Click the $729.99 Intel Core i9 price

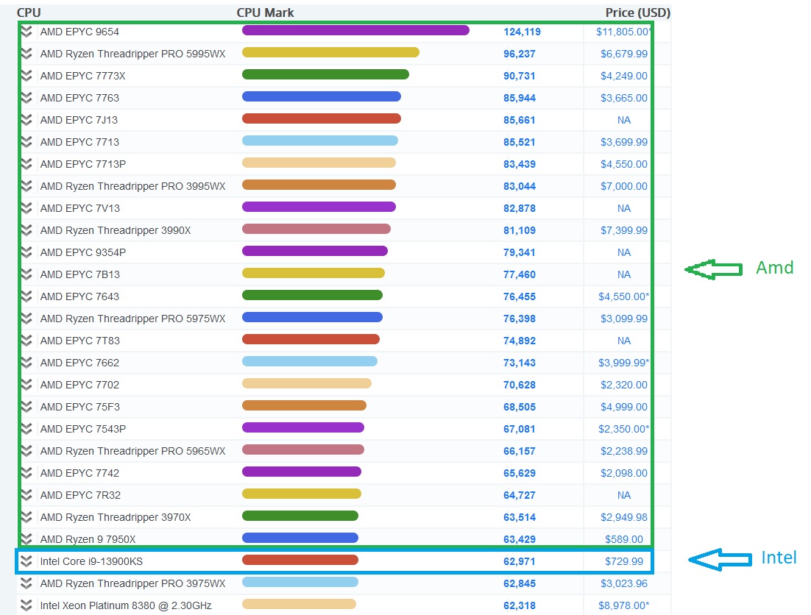624,562
